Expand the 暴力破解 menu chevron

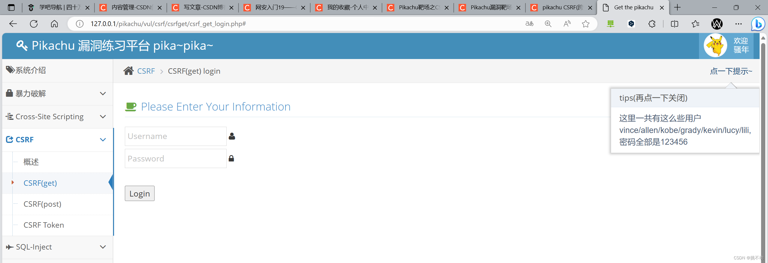pyautogui.click(x=103, y=94)
